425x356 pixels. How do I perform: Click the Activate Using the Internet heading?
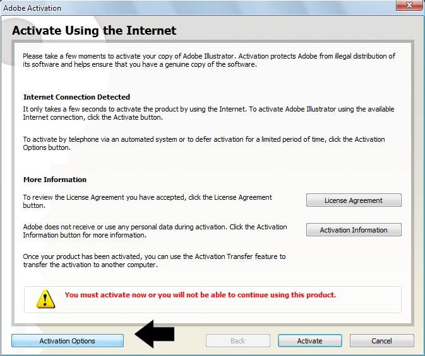click(x=95, y=30)
